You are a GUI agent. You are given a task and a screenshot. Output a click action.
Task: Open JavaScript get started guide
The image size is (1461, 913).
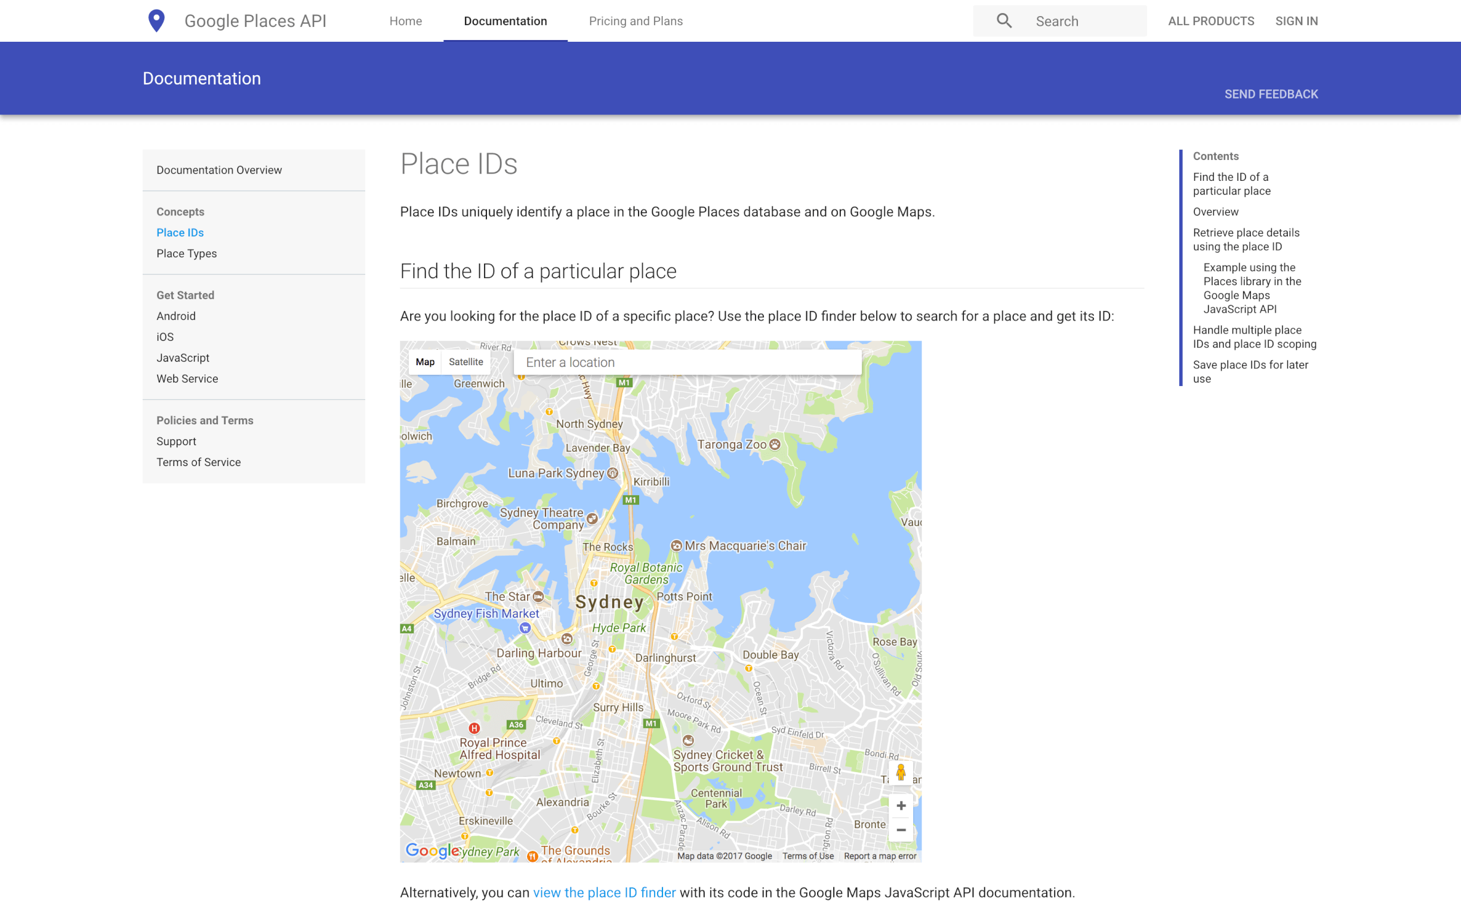tap(183, 358)
